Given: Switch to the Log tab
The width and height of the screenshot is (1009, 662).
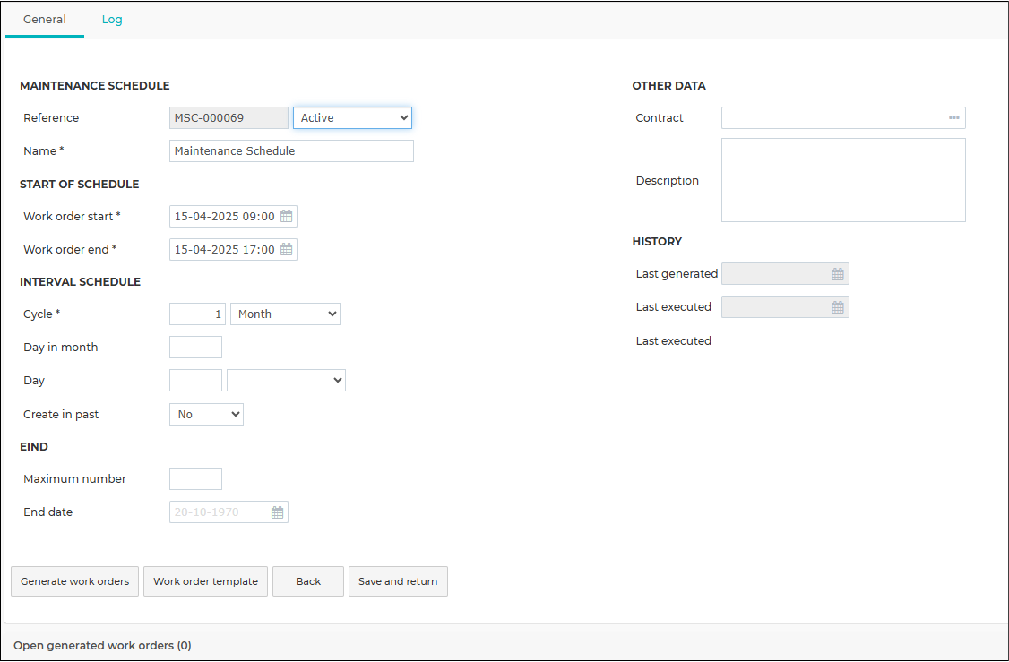Looking at the screenshot, I should coord(112,20).
